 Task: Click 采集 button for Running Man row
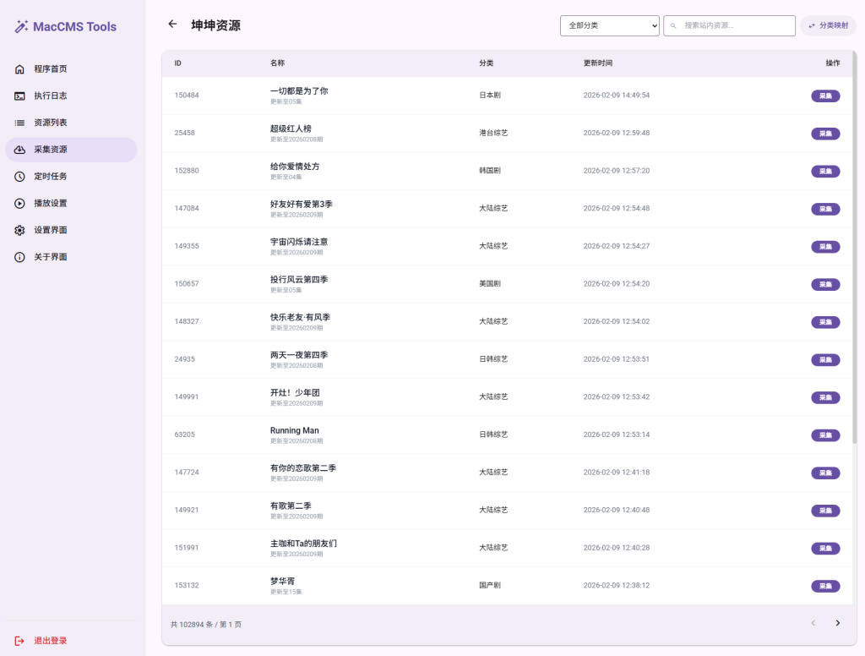point(825,435)
